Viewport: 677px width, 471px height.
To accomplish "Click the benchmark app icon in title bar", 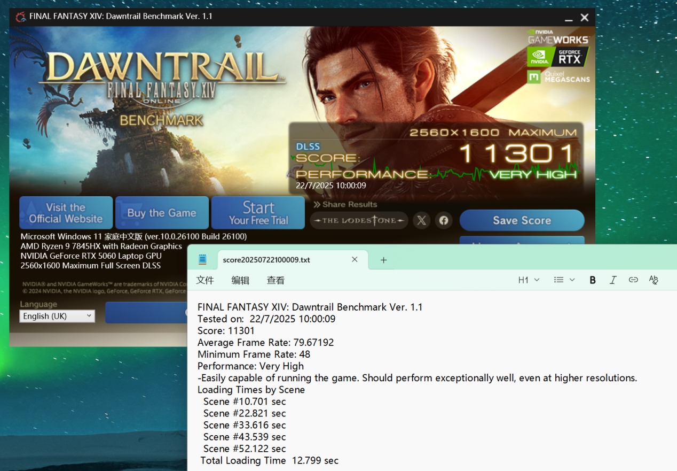I will tap(21, 17).
